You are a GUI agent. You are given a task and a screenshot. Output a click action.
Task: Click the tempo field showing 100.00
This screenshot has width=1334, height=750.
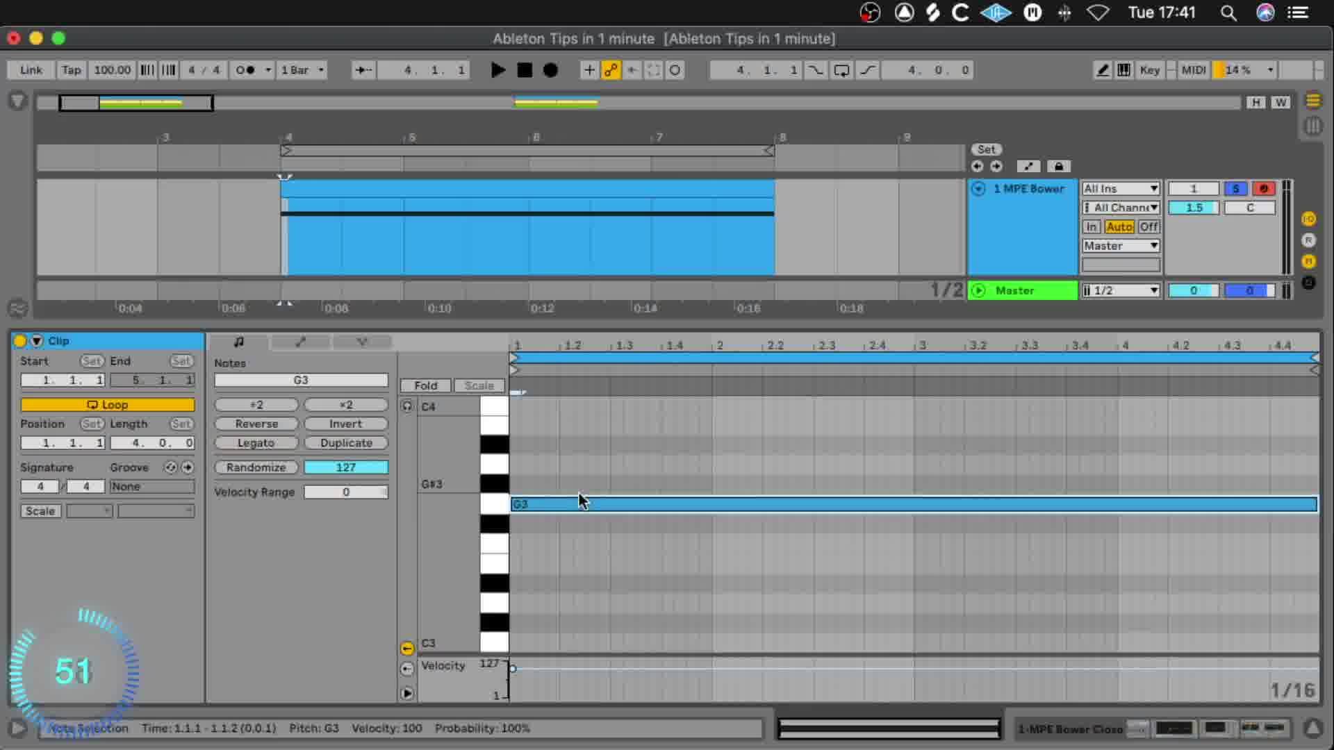click(112, 70)
